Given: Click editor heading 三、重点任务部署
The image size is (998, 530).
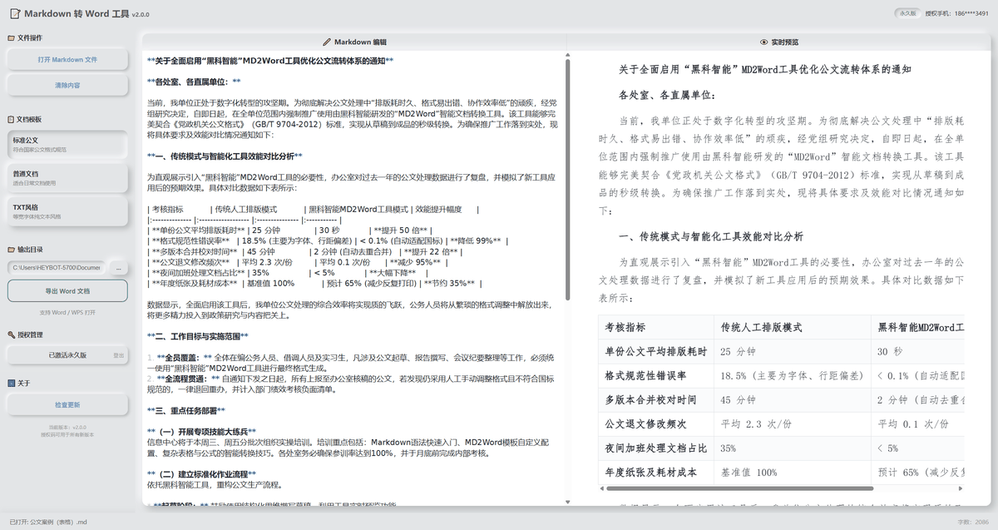Looking at the screenshot, I should pos(185,411).
